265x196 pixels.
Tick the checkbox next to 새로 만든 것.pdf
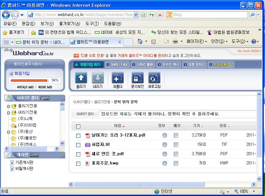78,154
